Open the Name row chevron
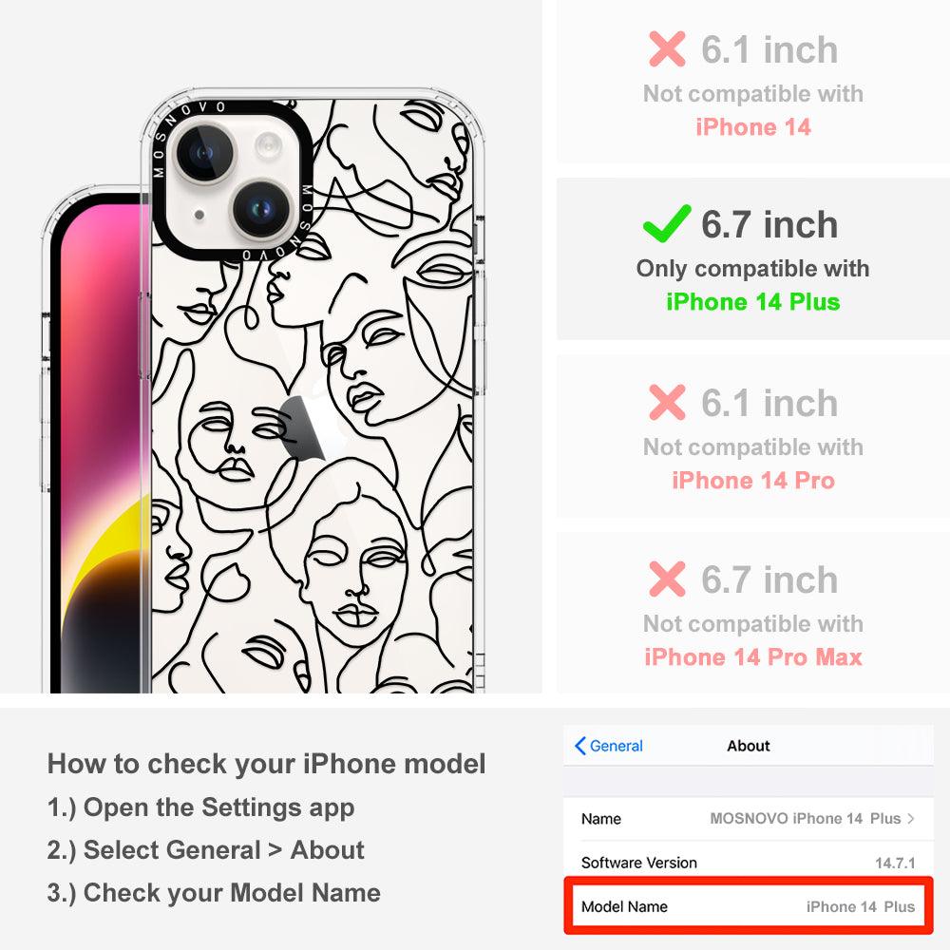The image size is (950, 950). click(x=911, y=819)
